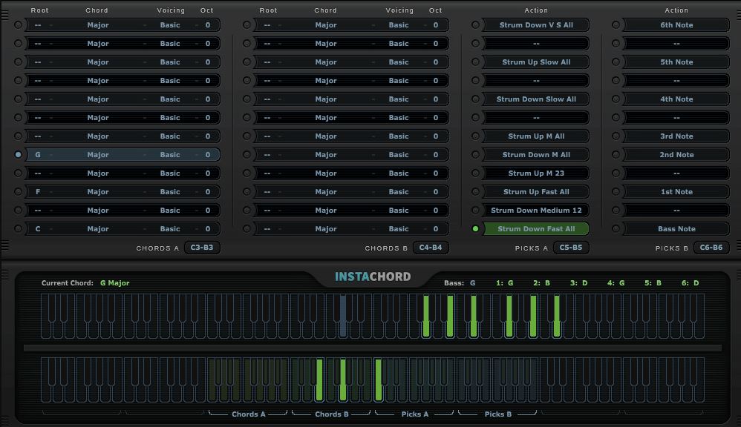Change the octave value in the G row
741x427 pixels.
coord(207,155)
